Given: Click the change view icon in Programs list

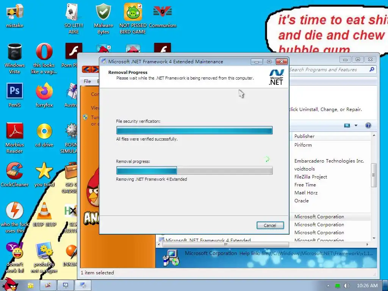Looking at the screenshot, I should tap(347, 125).
